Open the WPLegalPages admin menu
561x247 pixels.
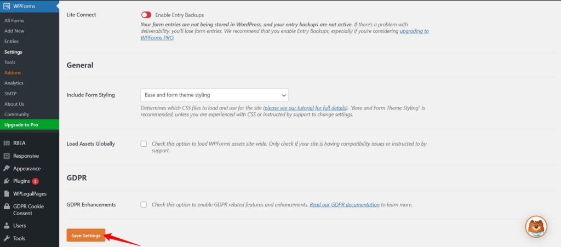30,194
